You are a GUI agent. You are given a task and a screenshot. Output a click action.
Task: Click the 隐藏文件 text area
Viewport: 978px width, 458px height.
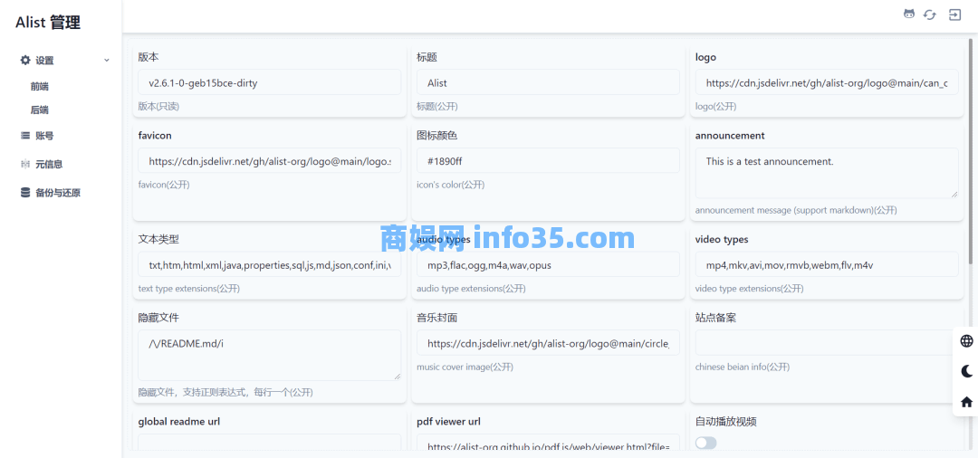pyautogui.click(x=270, y=355)
